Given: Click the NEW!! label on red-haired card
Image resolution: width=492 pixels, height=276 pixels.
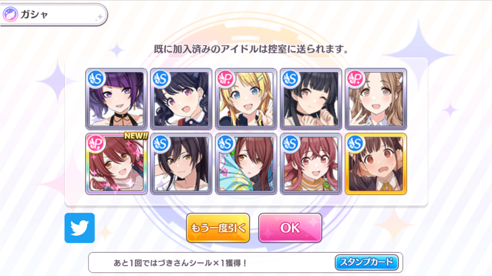Looking at the screenshot, I should [136, 136].
